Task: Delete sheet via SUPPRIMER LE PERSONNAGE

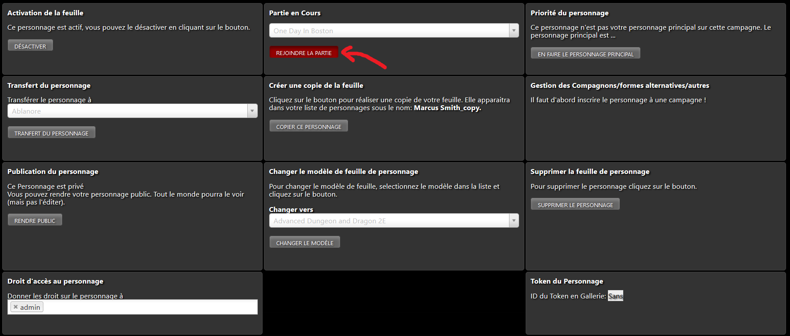Action: coord(575,204)
